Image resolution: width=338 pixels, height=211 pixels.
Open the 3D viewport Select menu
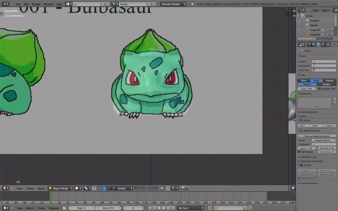tap(30, 188)
